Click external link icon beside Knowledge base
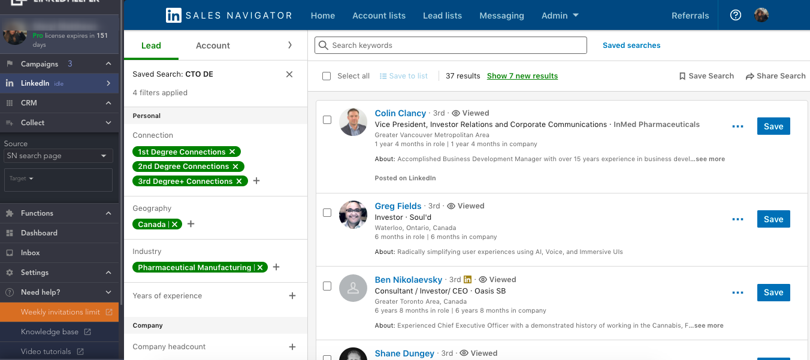This screenshot has width=810, height=360. click(87, 332)
